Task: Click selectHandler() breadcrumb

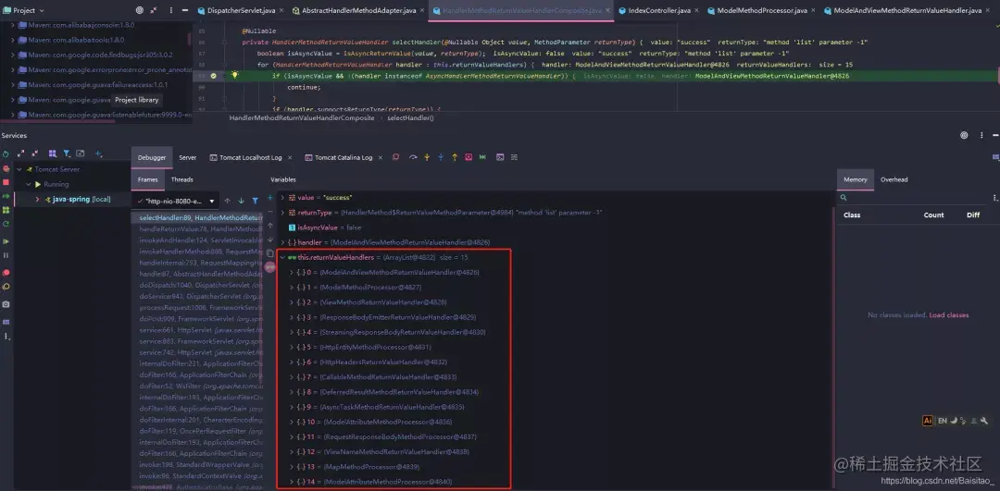Action: (410, 118)
